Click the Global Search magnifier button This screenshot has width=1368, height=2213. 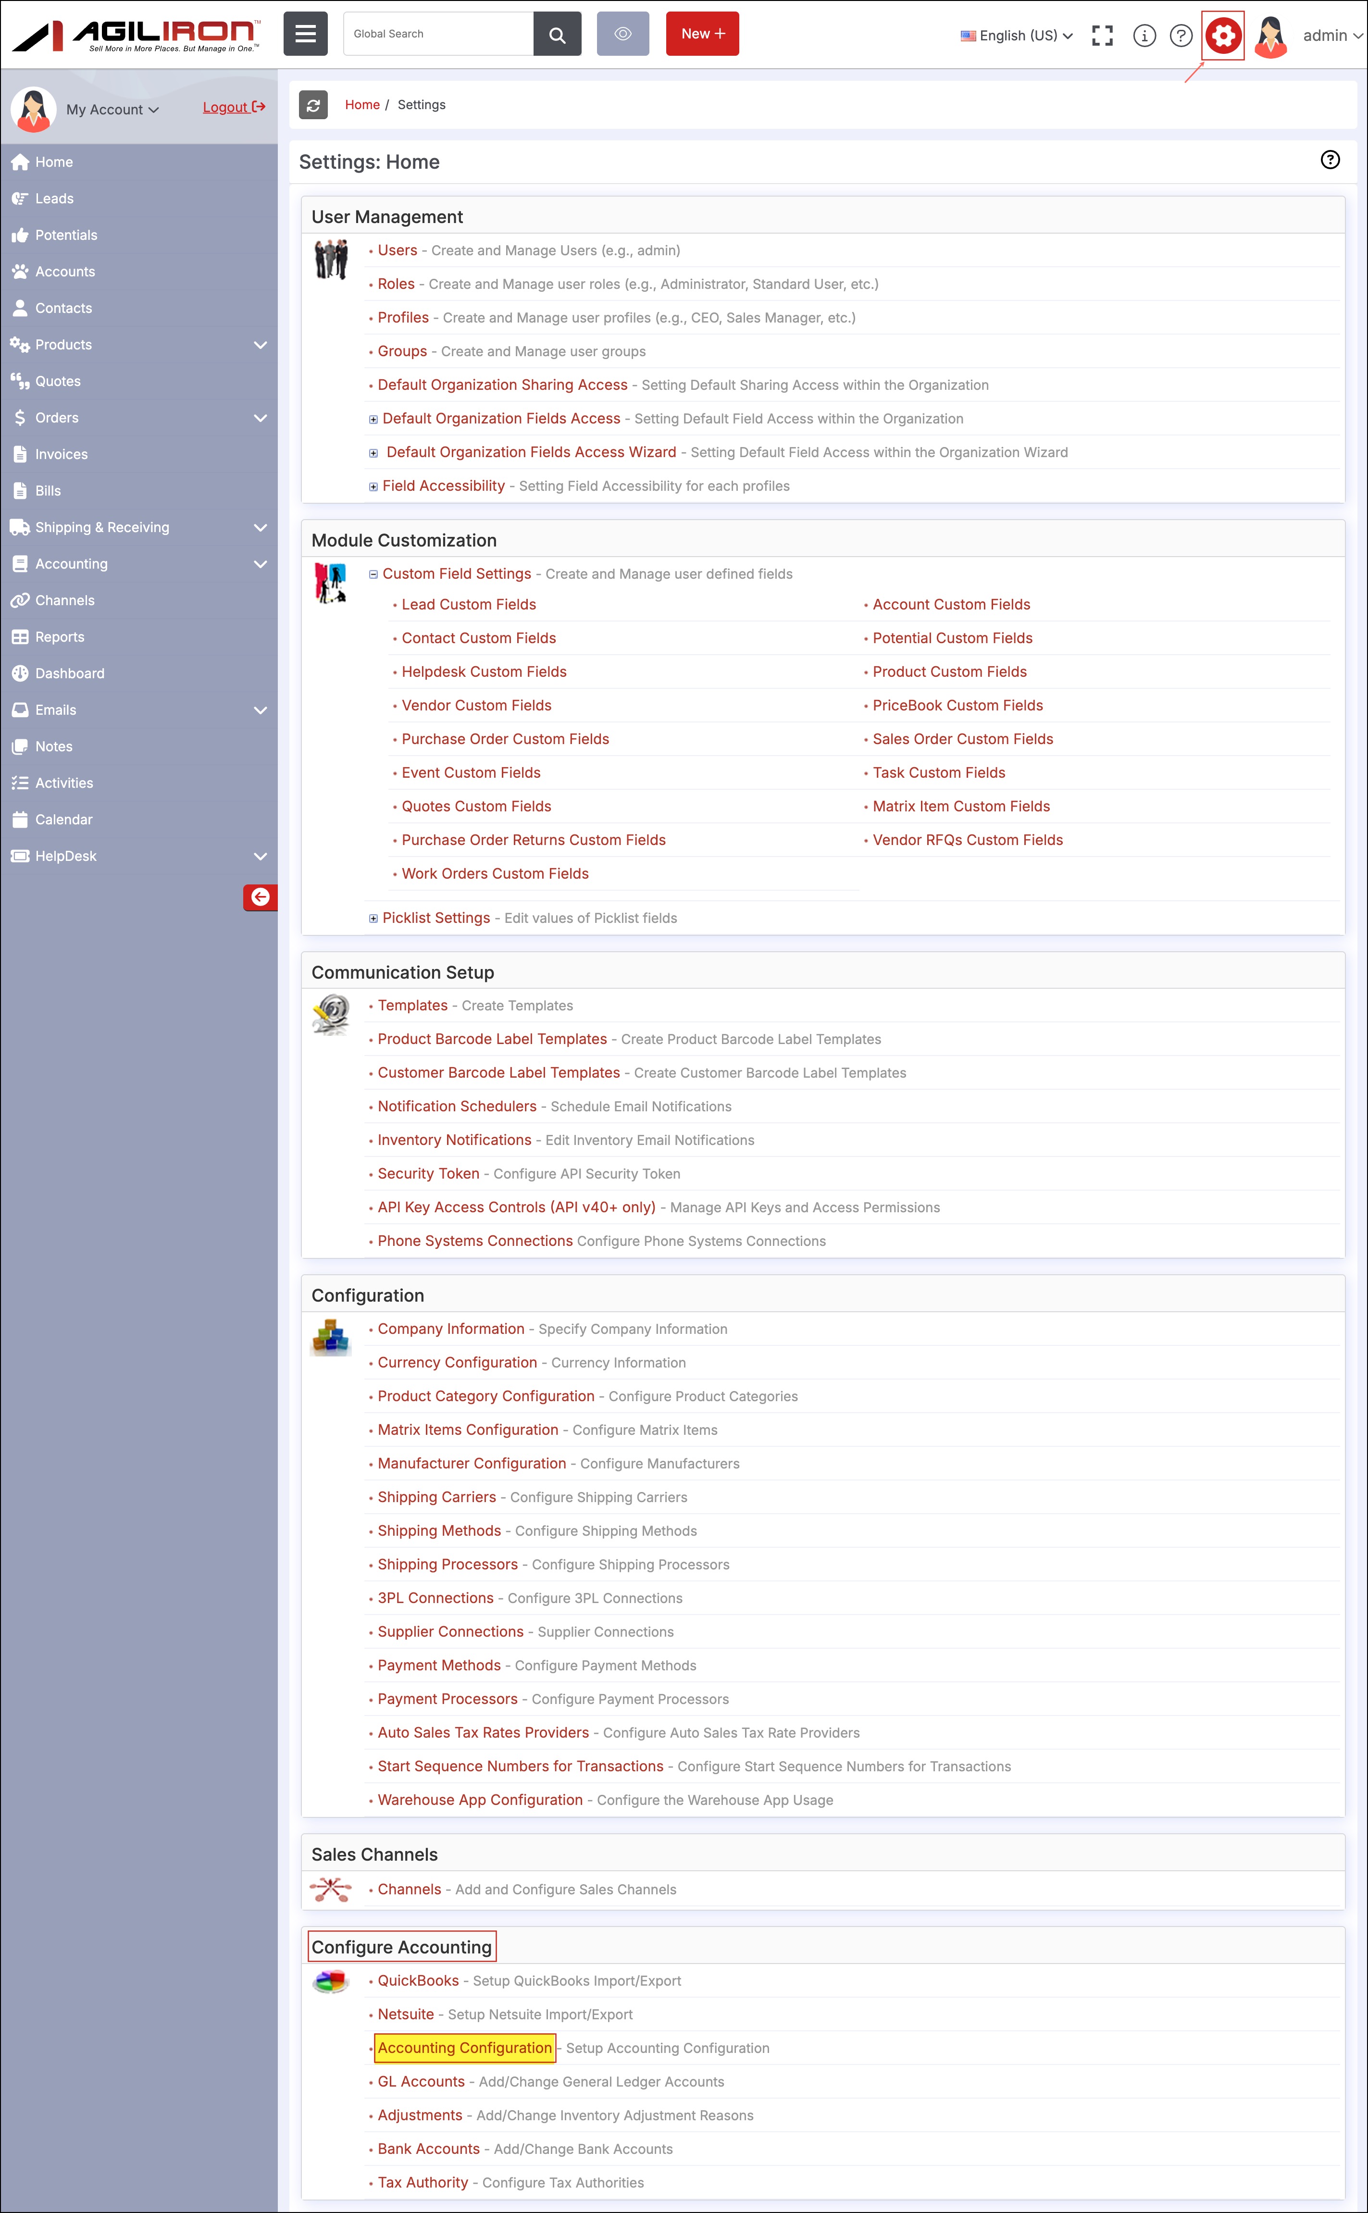point(557,35)
